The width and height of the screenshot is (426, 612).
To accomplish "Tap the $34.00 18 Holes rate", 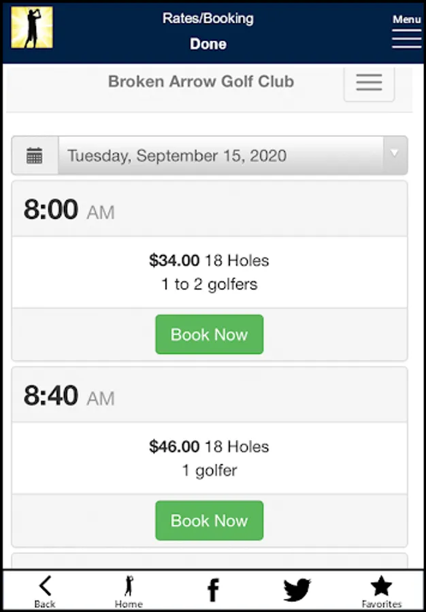I will 209,260.
